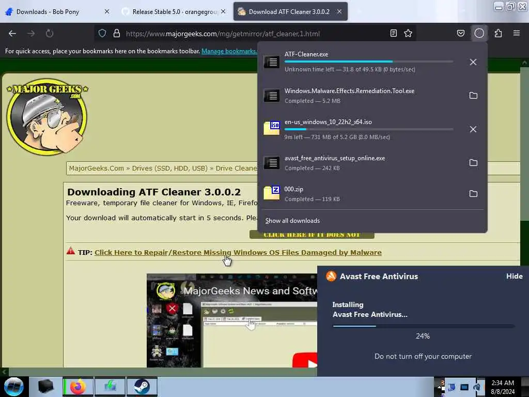Open the Drives (SSD, HDD, USB) breadcrumb
Image resolution: width=529 pixels, height=397 pixels.
[x=169, y=168]
